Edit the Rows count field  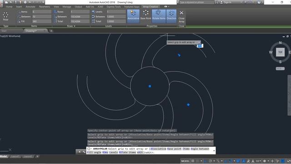tap(80, 12)
